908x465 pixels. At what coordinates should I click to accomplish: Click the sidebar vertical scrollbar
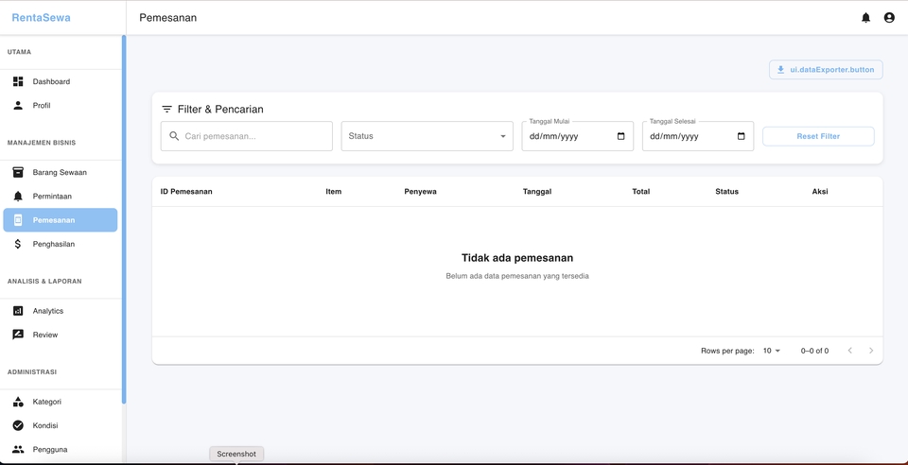(124, 219)
